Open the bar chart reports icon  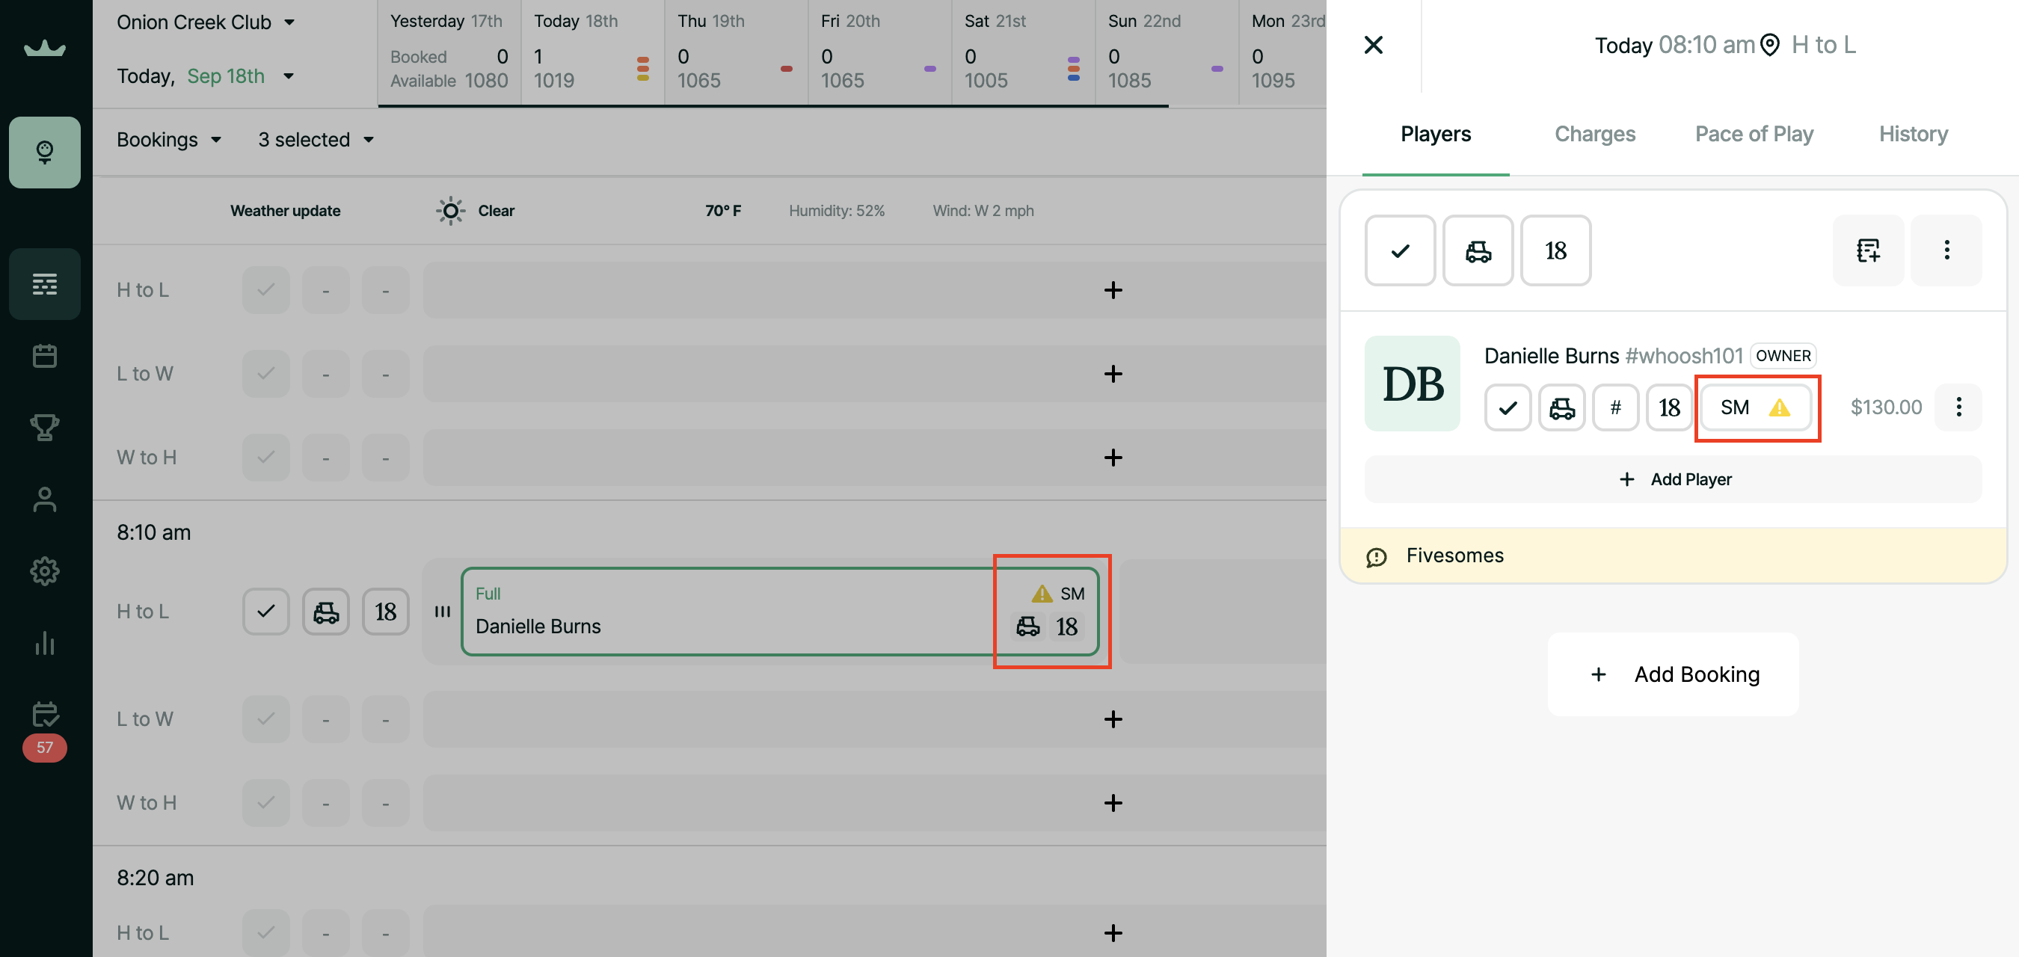tap(45, 642)
